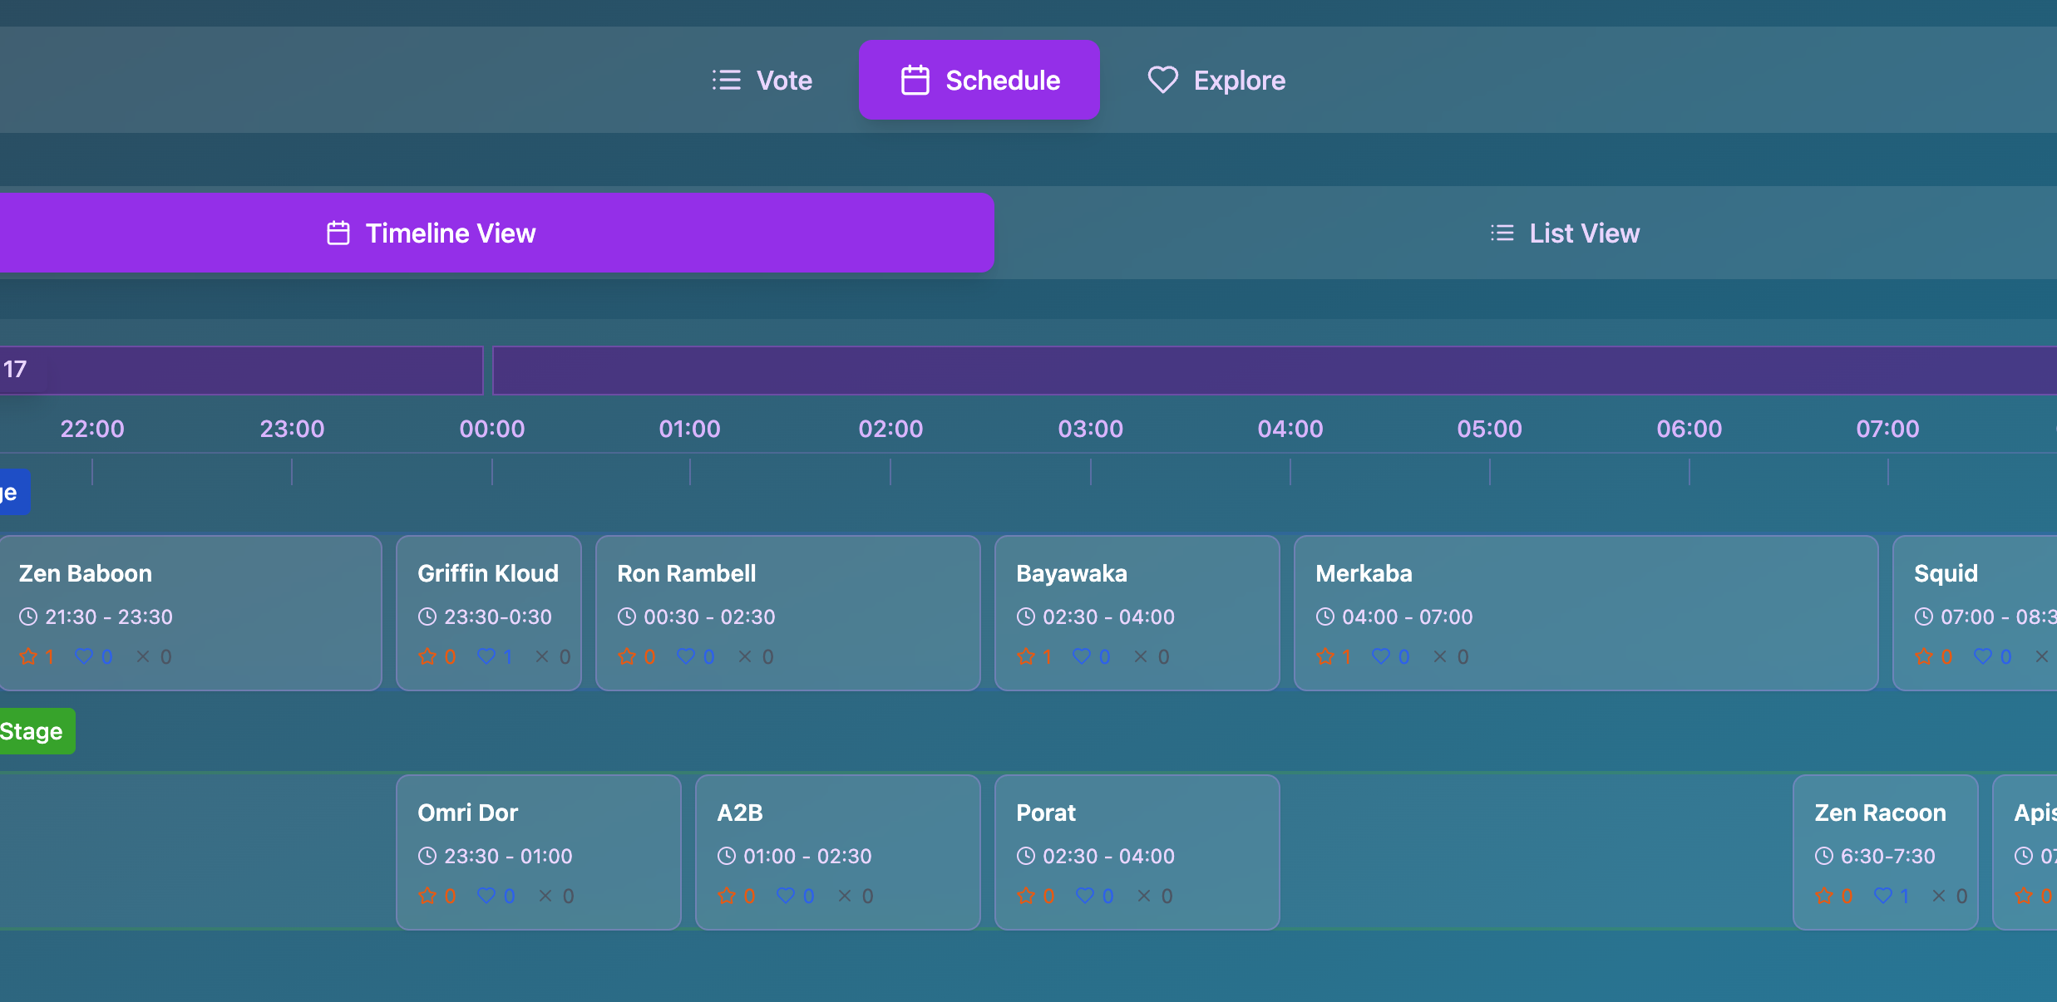Click the 02:00 timeline marker

tap(890, 429)
